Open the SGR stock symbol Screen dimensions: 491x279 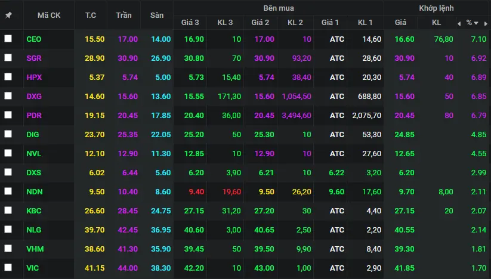[34, 58]
